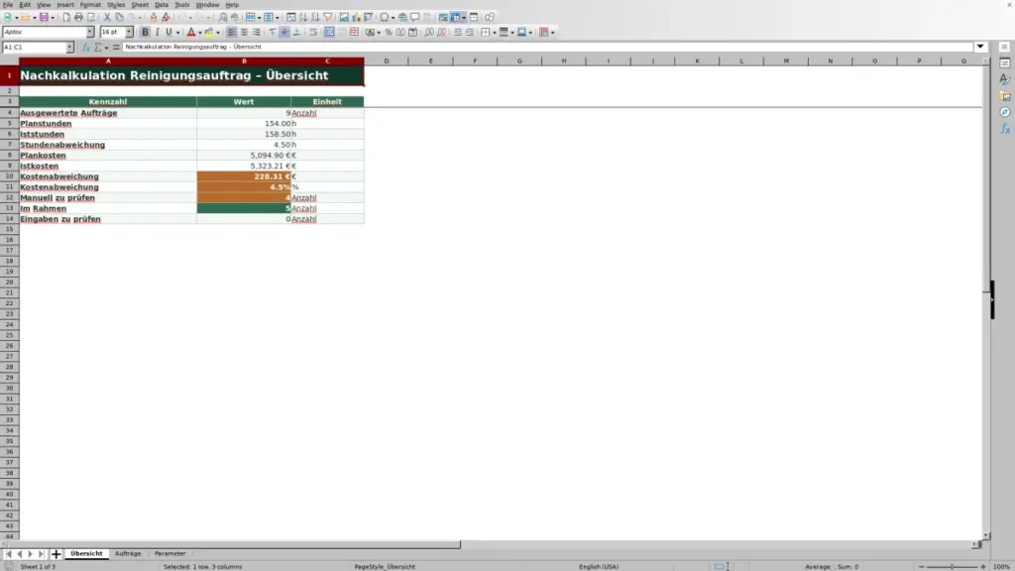Image resolution: width=1015 pixels, height=571 pixels.
Task: Add a new sheet with the plus button
Action: (56, 554)
